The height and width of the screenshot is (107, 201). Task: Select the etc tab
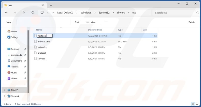tap(24, 5)
